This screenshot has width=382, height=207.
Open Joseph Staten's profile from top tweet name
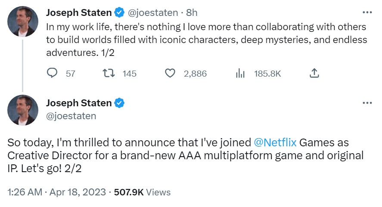point(78,13)
